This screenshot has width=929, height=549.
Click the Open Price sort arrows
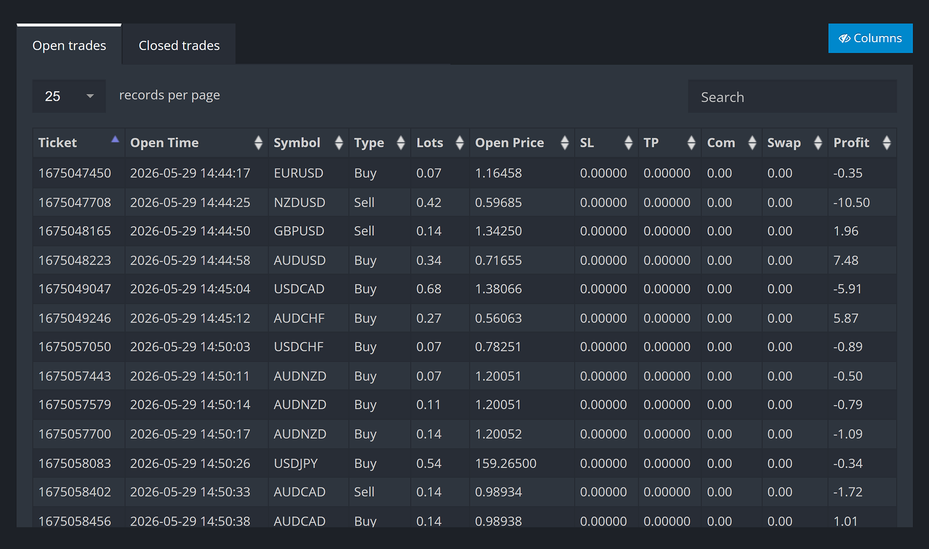tap(564, 143)
